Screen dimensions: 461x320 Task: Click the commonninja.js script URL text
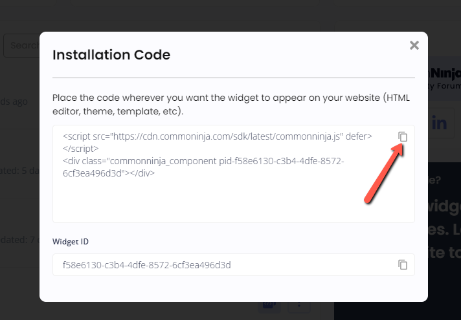[x=227, y=136]
